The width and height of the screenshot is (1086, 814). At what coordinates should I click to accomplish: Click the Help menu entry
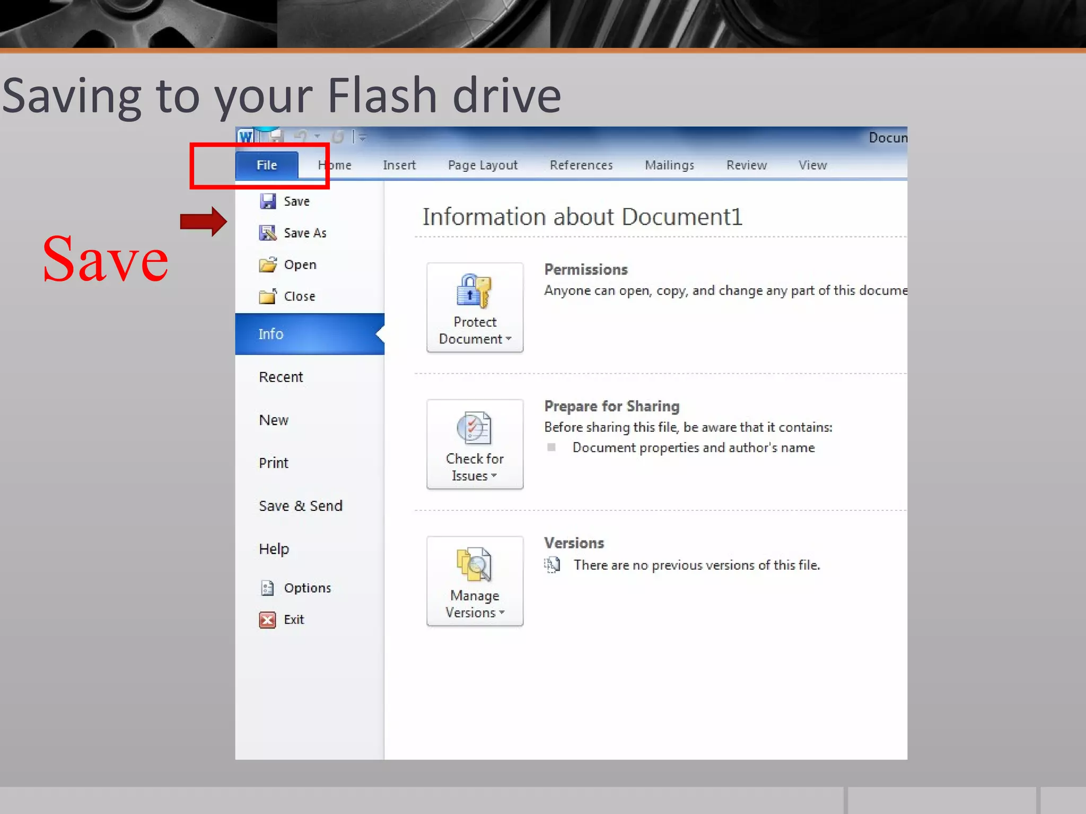pyautogui.click(x=274, y=549)
